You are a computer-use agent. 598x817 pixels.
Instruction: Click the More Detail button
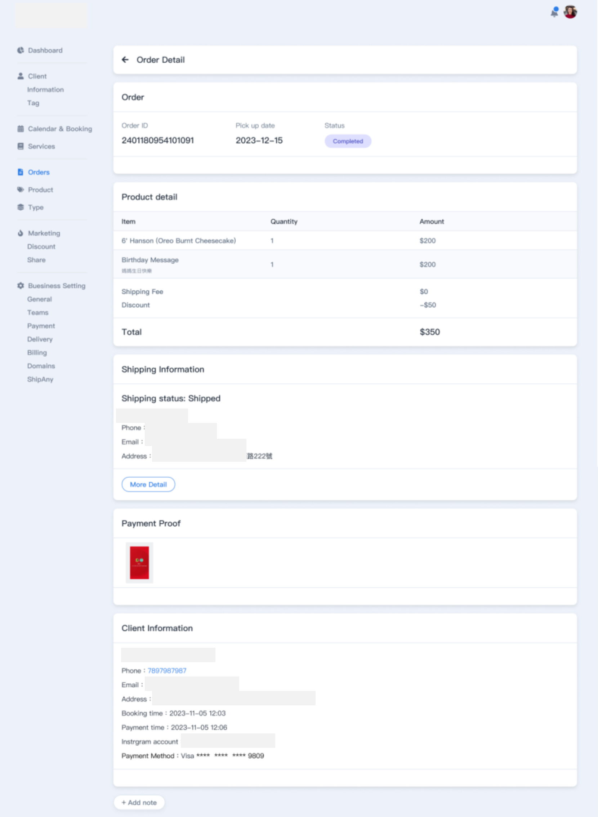click(x=148, y=485)
